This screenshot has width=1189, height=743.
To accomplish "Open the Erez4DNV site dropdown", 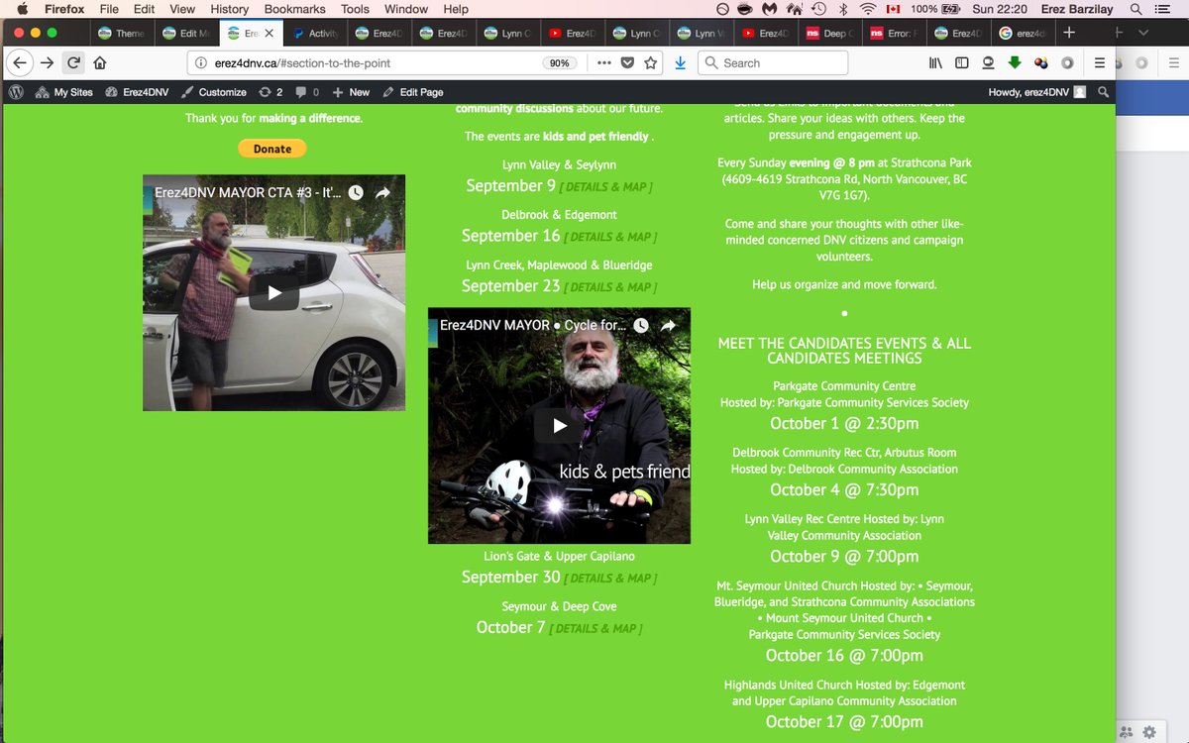I will coord(136,92).
